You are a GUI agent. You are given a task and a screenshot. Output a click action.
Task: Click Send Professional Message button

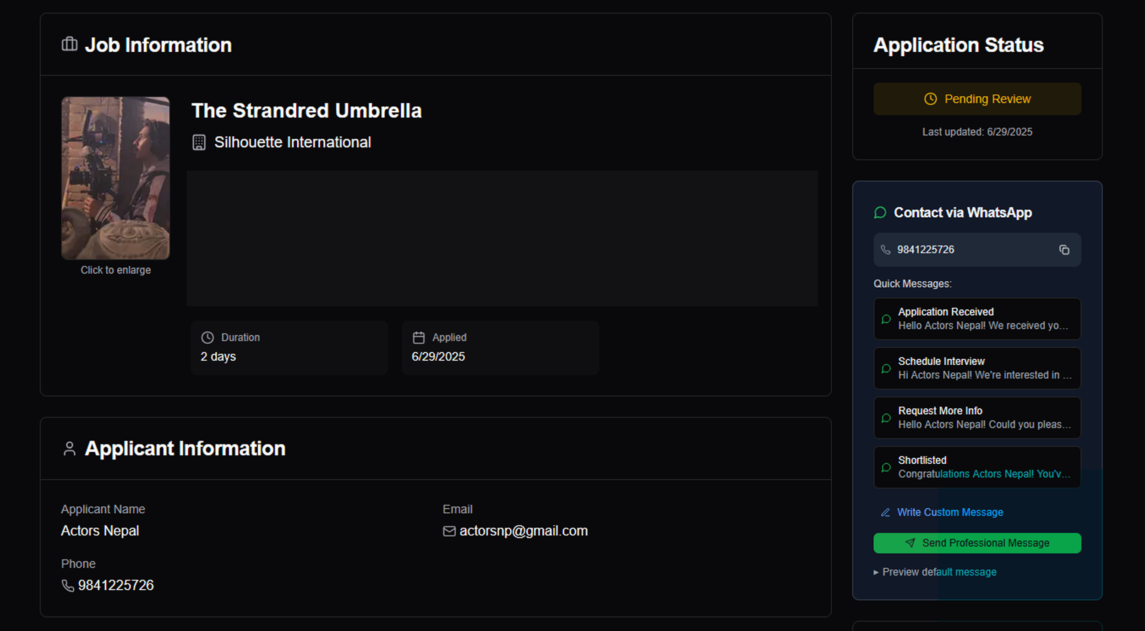977,543
